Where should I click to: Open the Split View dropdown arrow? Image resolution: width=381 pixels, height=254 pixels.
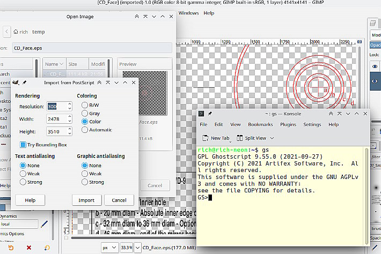270,138
